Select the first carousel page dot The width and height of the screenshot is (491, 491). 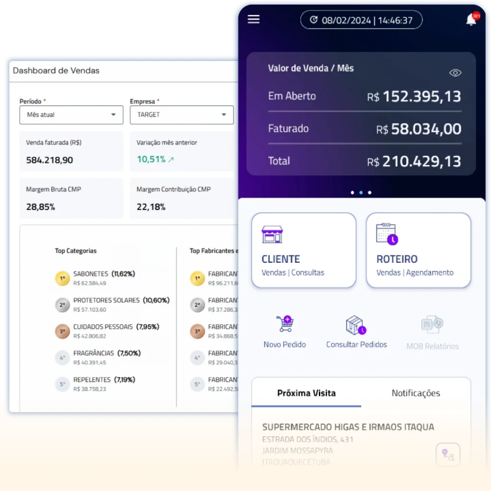(x=352, y=193)
